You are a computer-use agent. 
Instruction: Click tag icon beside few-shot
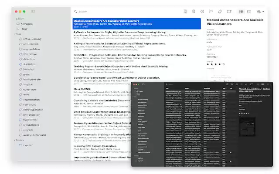click(x=20, y=69)
